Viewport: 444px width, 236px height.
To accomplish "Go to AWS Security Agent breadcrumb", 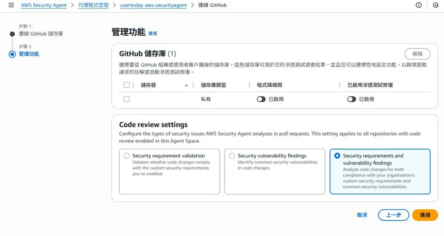I will coord(44,5).
